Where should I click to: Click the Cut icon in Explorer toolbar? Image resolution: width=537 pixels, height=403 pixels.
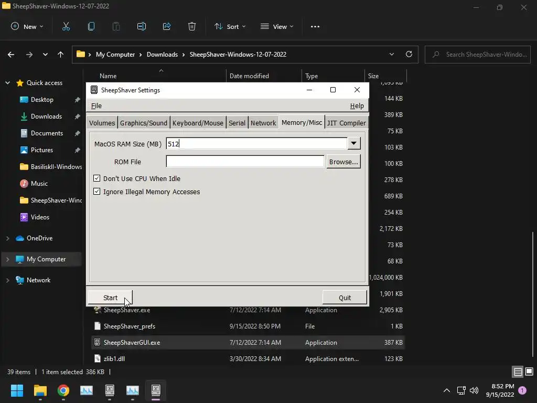(66, 26)
